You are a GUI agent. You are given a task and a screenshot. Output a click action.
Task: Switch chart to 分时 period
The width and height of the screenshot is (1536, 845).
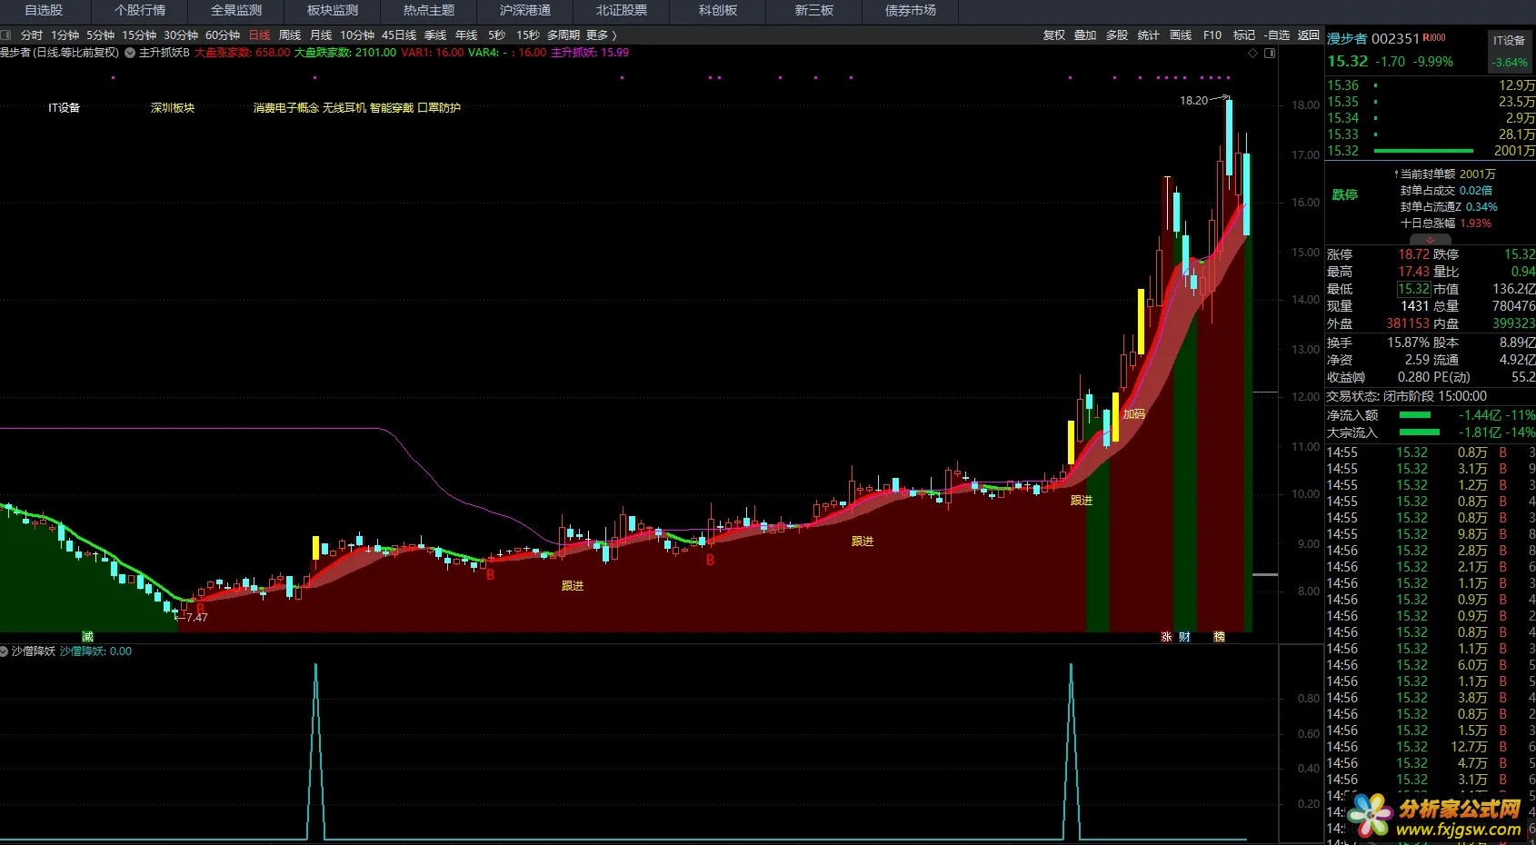coord(31,35)
